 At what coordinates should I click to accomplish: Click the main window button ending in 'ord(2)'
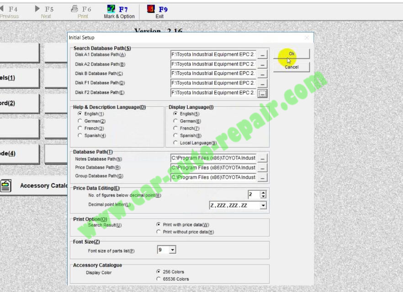20,103
